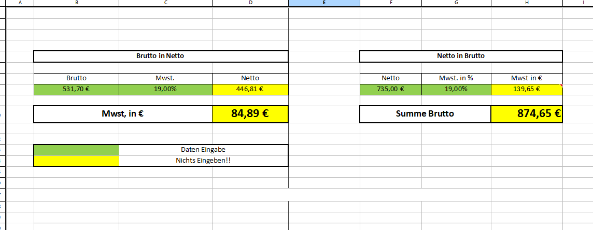Select the Nichts Eingeben!! label cell
The width and height of the screenshot is (593, 230).
pos(204,161)
